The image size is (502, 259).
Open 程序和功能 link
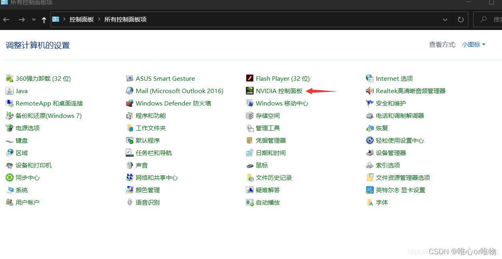[x=151, y=116]
